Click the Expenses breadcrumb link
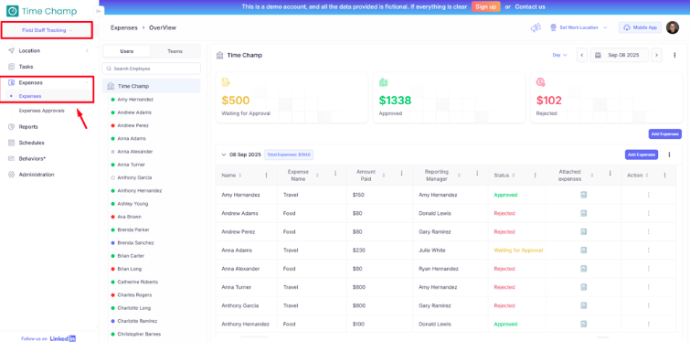The image size is (690, 352). pos(124,27)
